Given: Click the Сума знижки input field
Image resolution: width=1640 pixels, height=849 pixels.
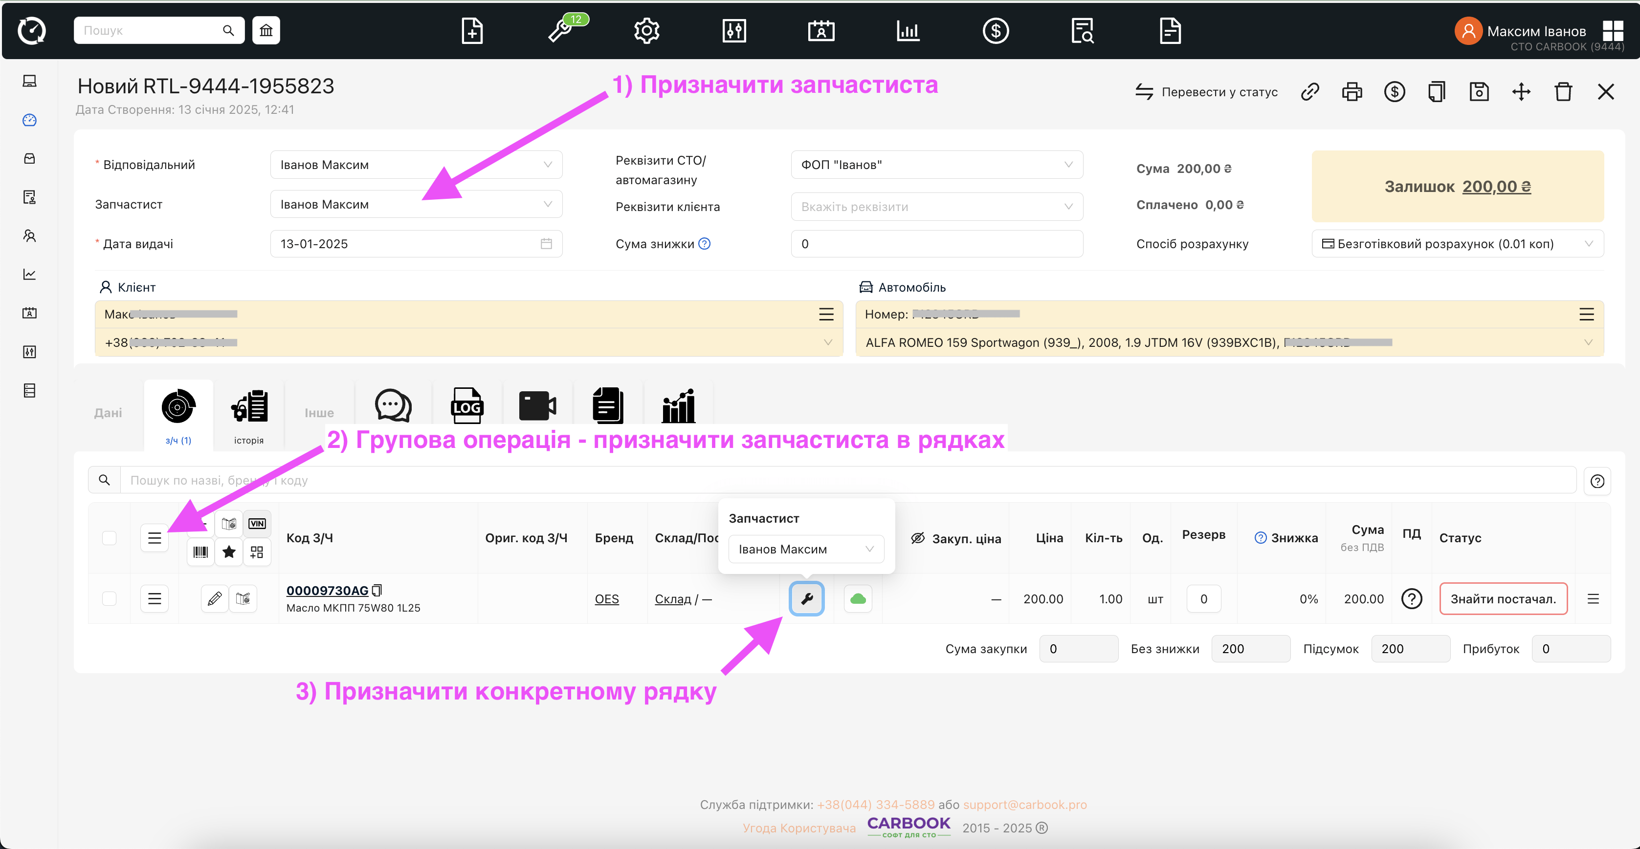Looking at the screenshot, I should pyautogui.click(x=936, y=244).
